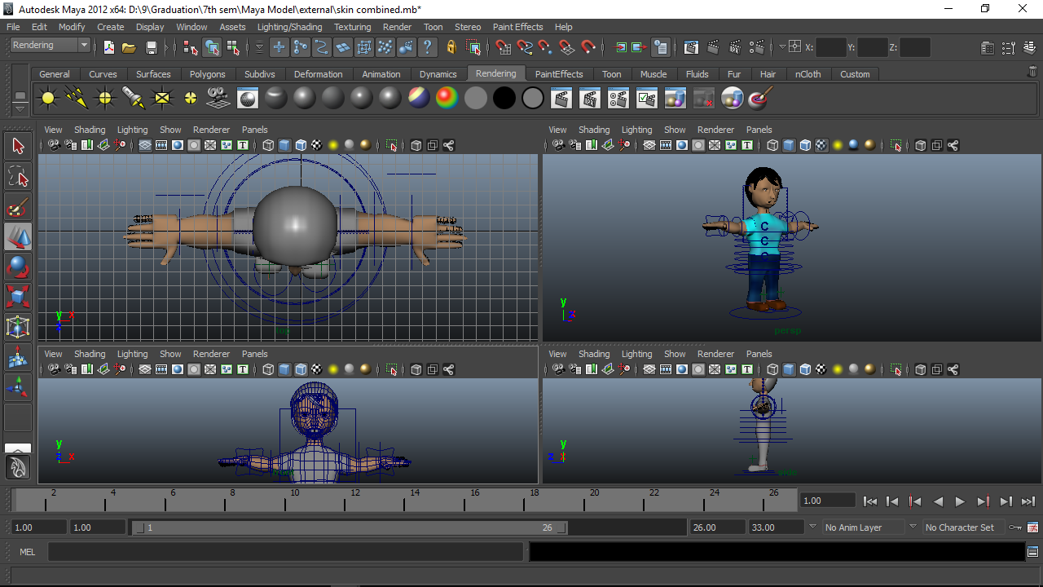
Task: Play the animation forward
Action: pyautogui.click(x=960, y=501)
